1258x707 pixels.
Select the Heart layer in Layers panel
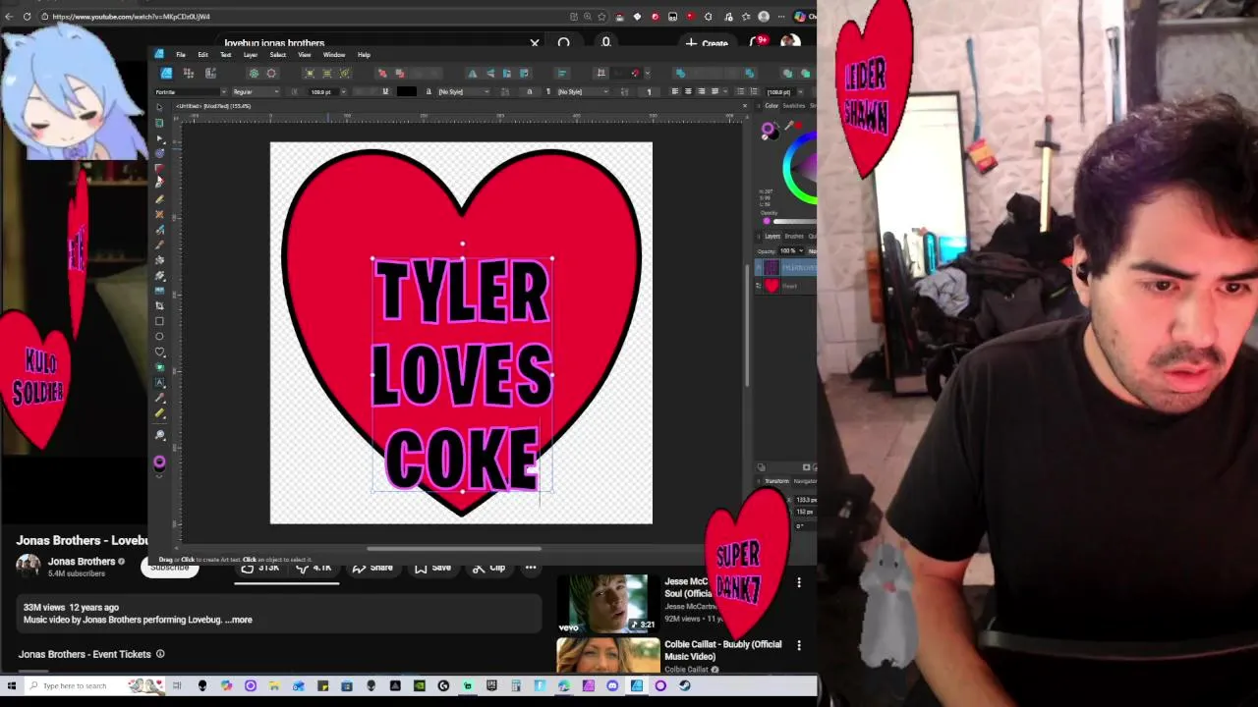[x=786, y=286]
